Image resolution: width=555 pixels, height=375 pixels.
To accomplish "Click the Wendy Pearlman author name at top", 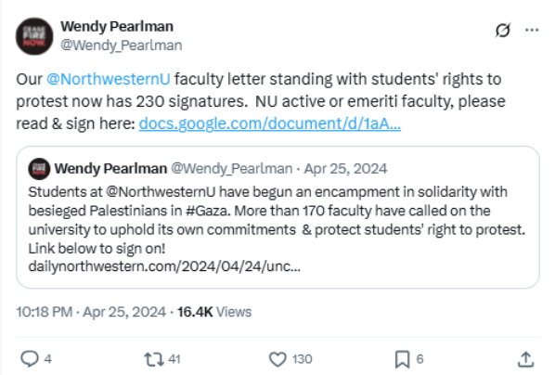I will click(x=117, y=27).
